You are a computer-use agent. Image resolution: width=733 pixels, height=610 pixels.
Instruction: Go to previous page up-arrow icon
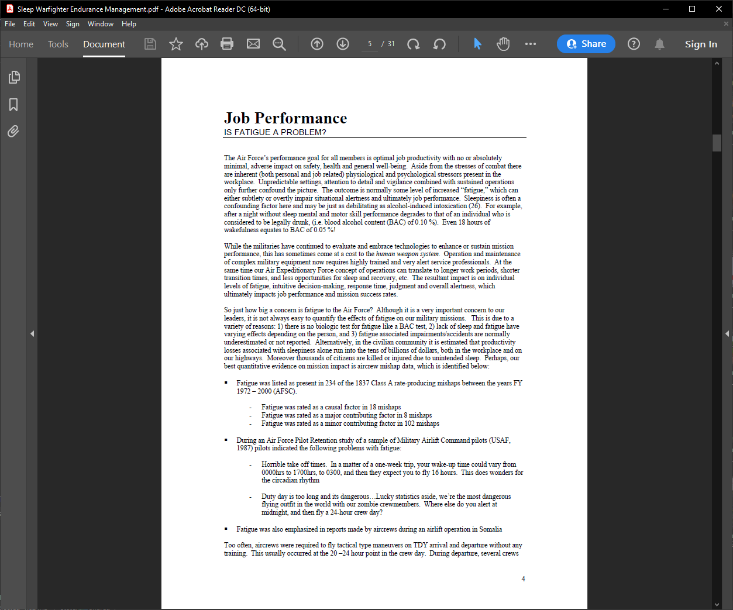[x=317, y=44]
